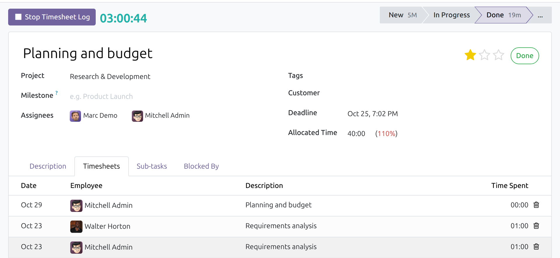The width and height of the screenshot is (560, 258).
Task: Click Marc Demo's assignee avatar
Action: [75, 116]
